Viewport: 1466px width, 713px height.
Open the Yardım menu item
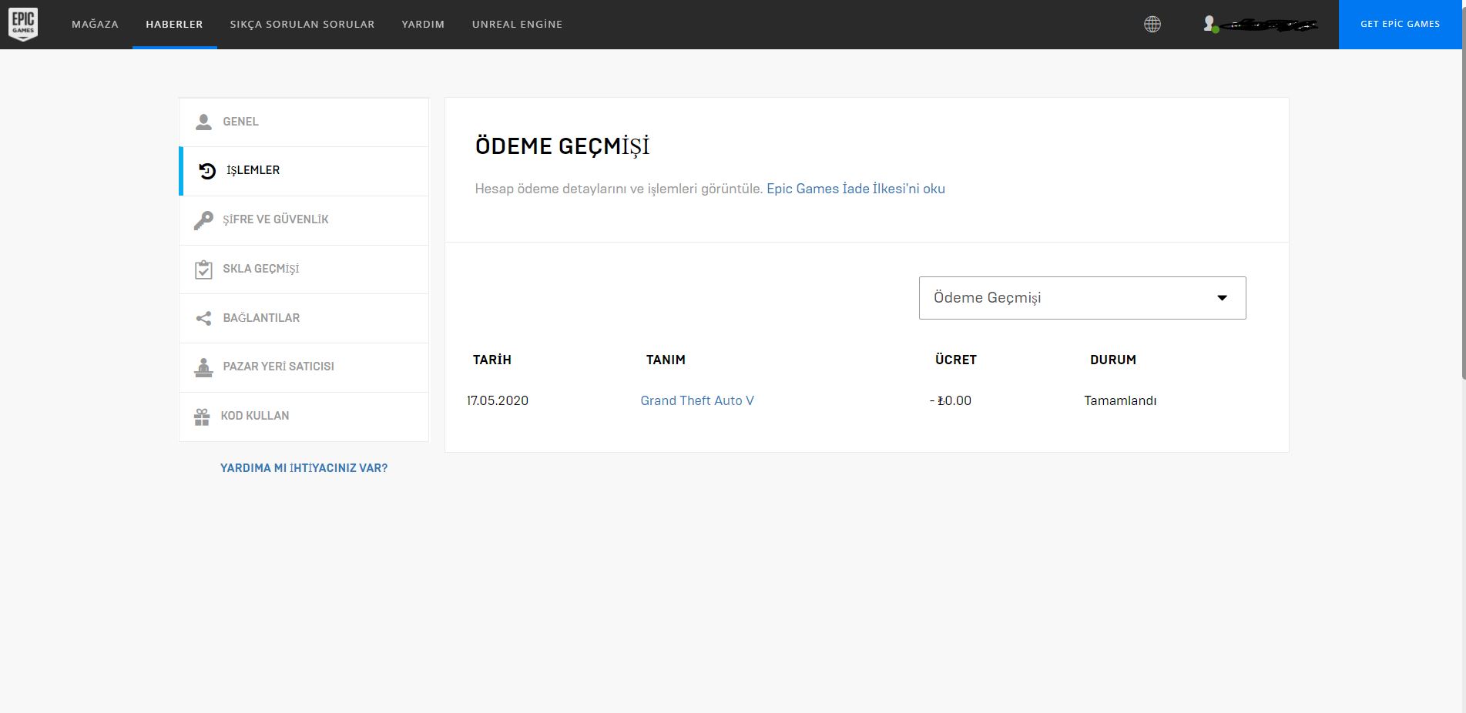pyautogui.click(x=423, y=25)
